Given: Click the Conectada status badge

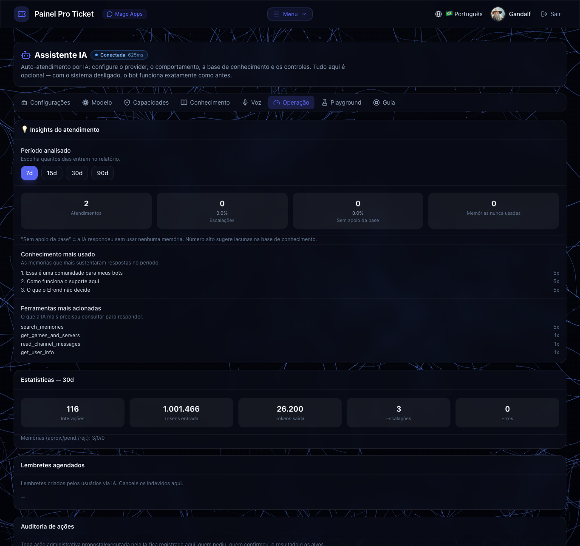Looking at the screenshot, I should [x=119, y=55].
